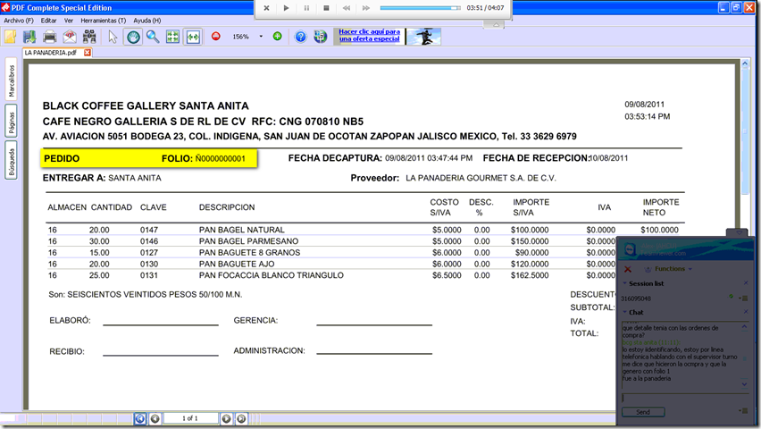Switch to the Páginas side tab
Viewport: 761px width, 429px height.
click(12, 122)
